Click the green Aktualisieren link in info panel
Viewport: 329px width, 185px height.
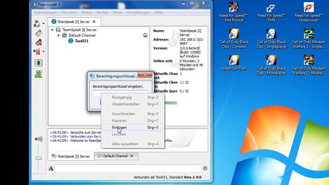coord(171,102)
